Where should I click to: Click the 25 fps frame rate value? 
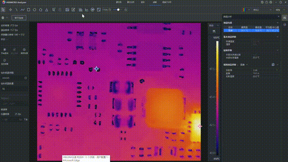[x=18, y=114]
